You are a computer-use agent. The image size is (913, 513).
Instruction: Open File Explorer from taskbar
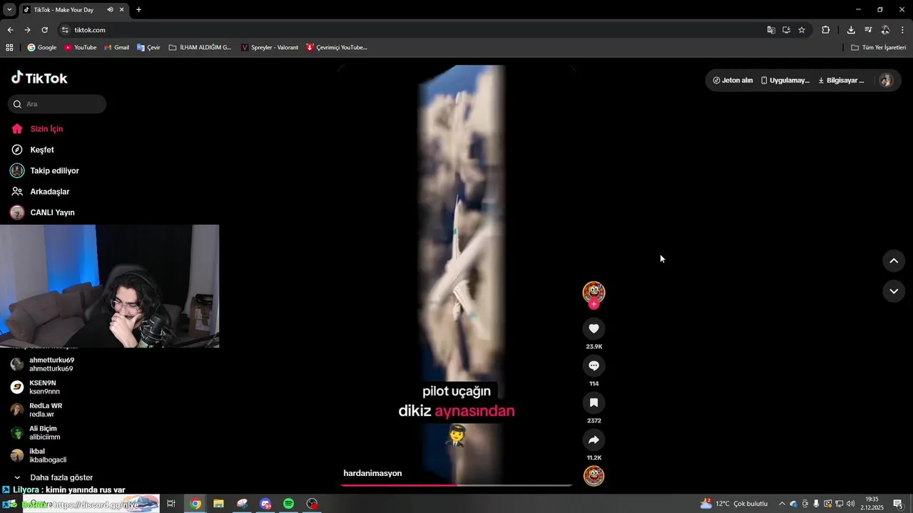point(218,504)
